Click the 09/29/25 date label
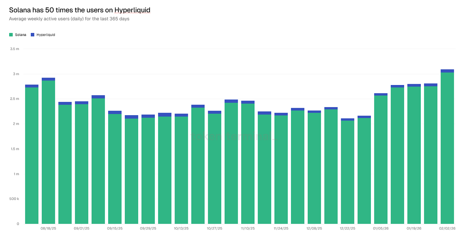The image size is (462, 239). click(x=148, y=228)
